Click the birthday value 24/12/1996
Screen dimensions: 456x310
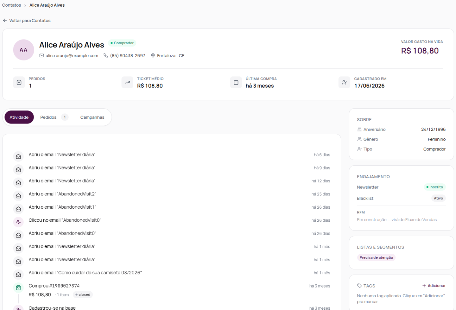[433, 129]
